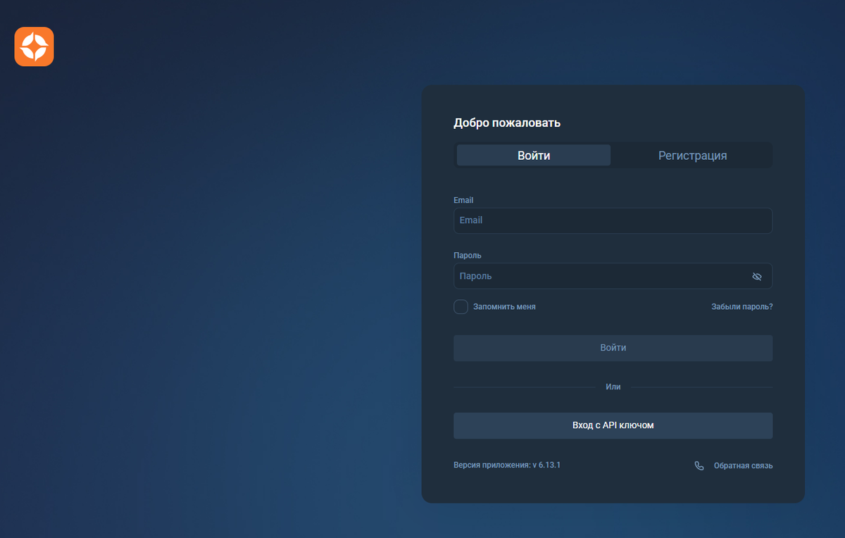Open the Забыли пароль? link

743,306
